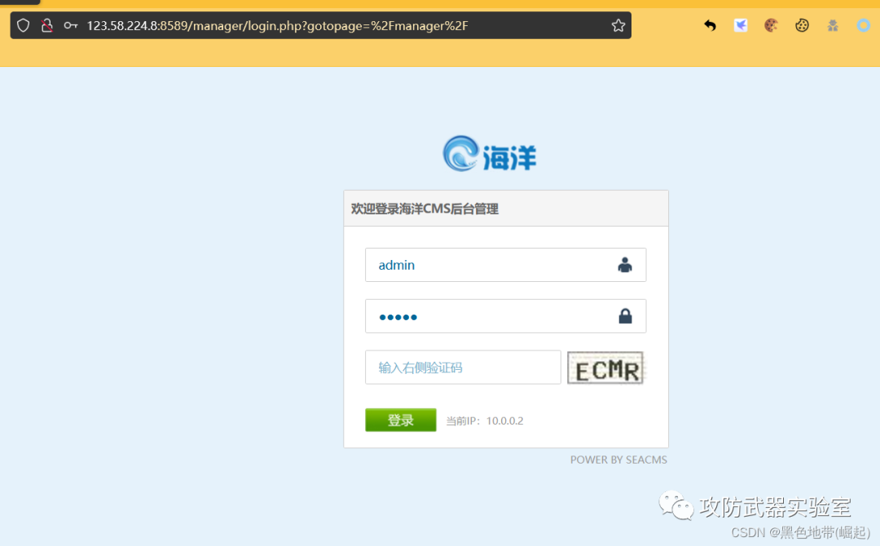
Task: Bookmark this page with the star icon
Action: [618, 26]
